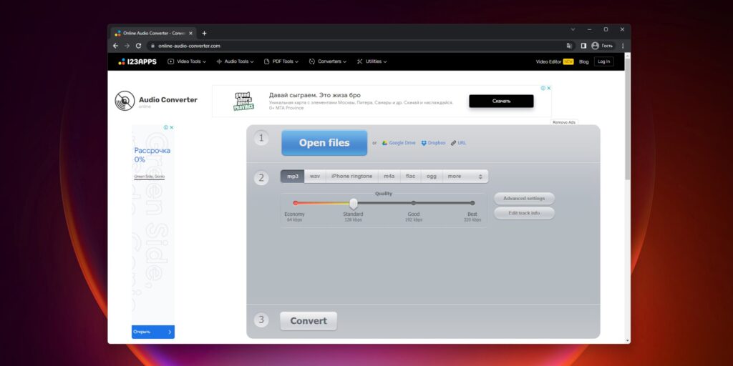
Task: Toggle the browser side panel icon
Action: click(x=583, y=46)
